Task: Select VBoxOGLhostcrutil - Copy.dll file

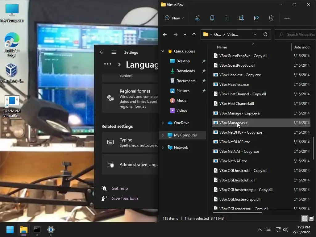Action: (261, 171)
